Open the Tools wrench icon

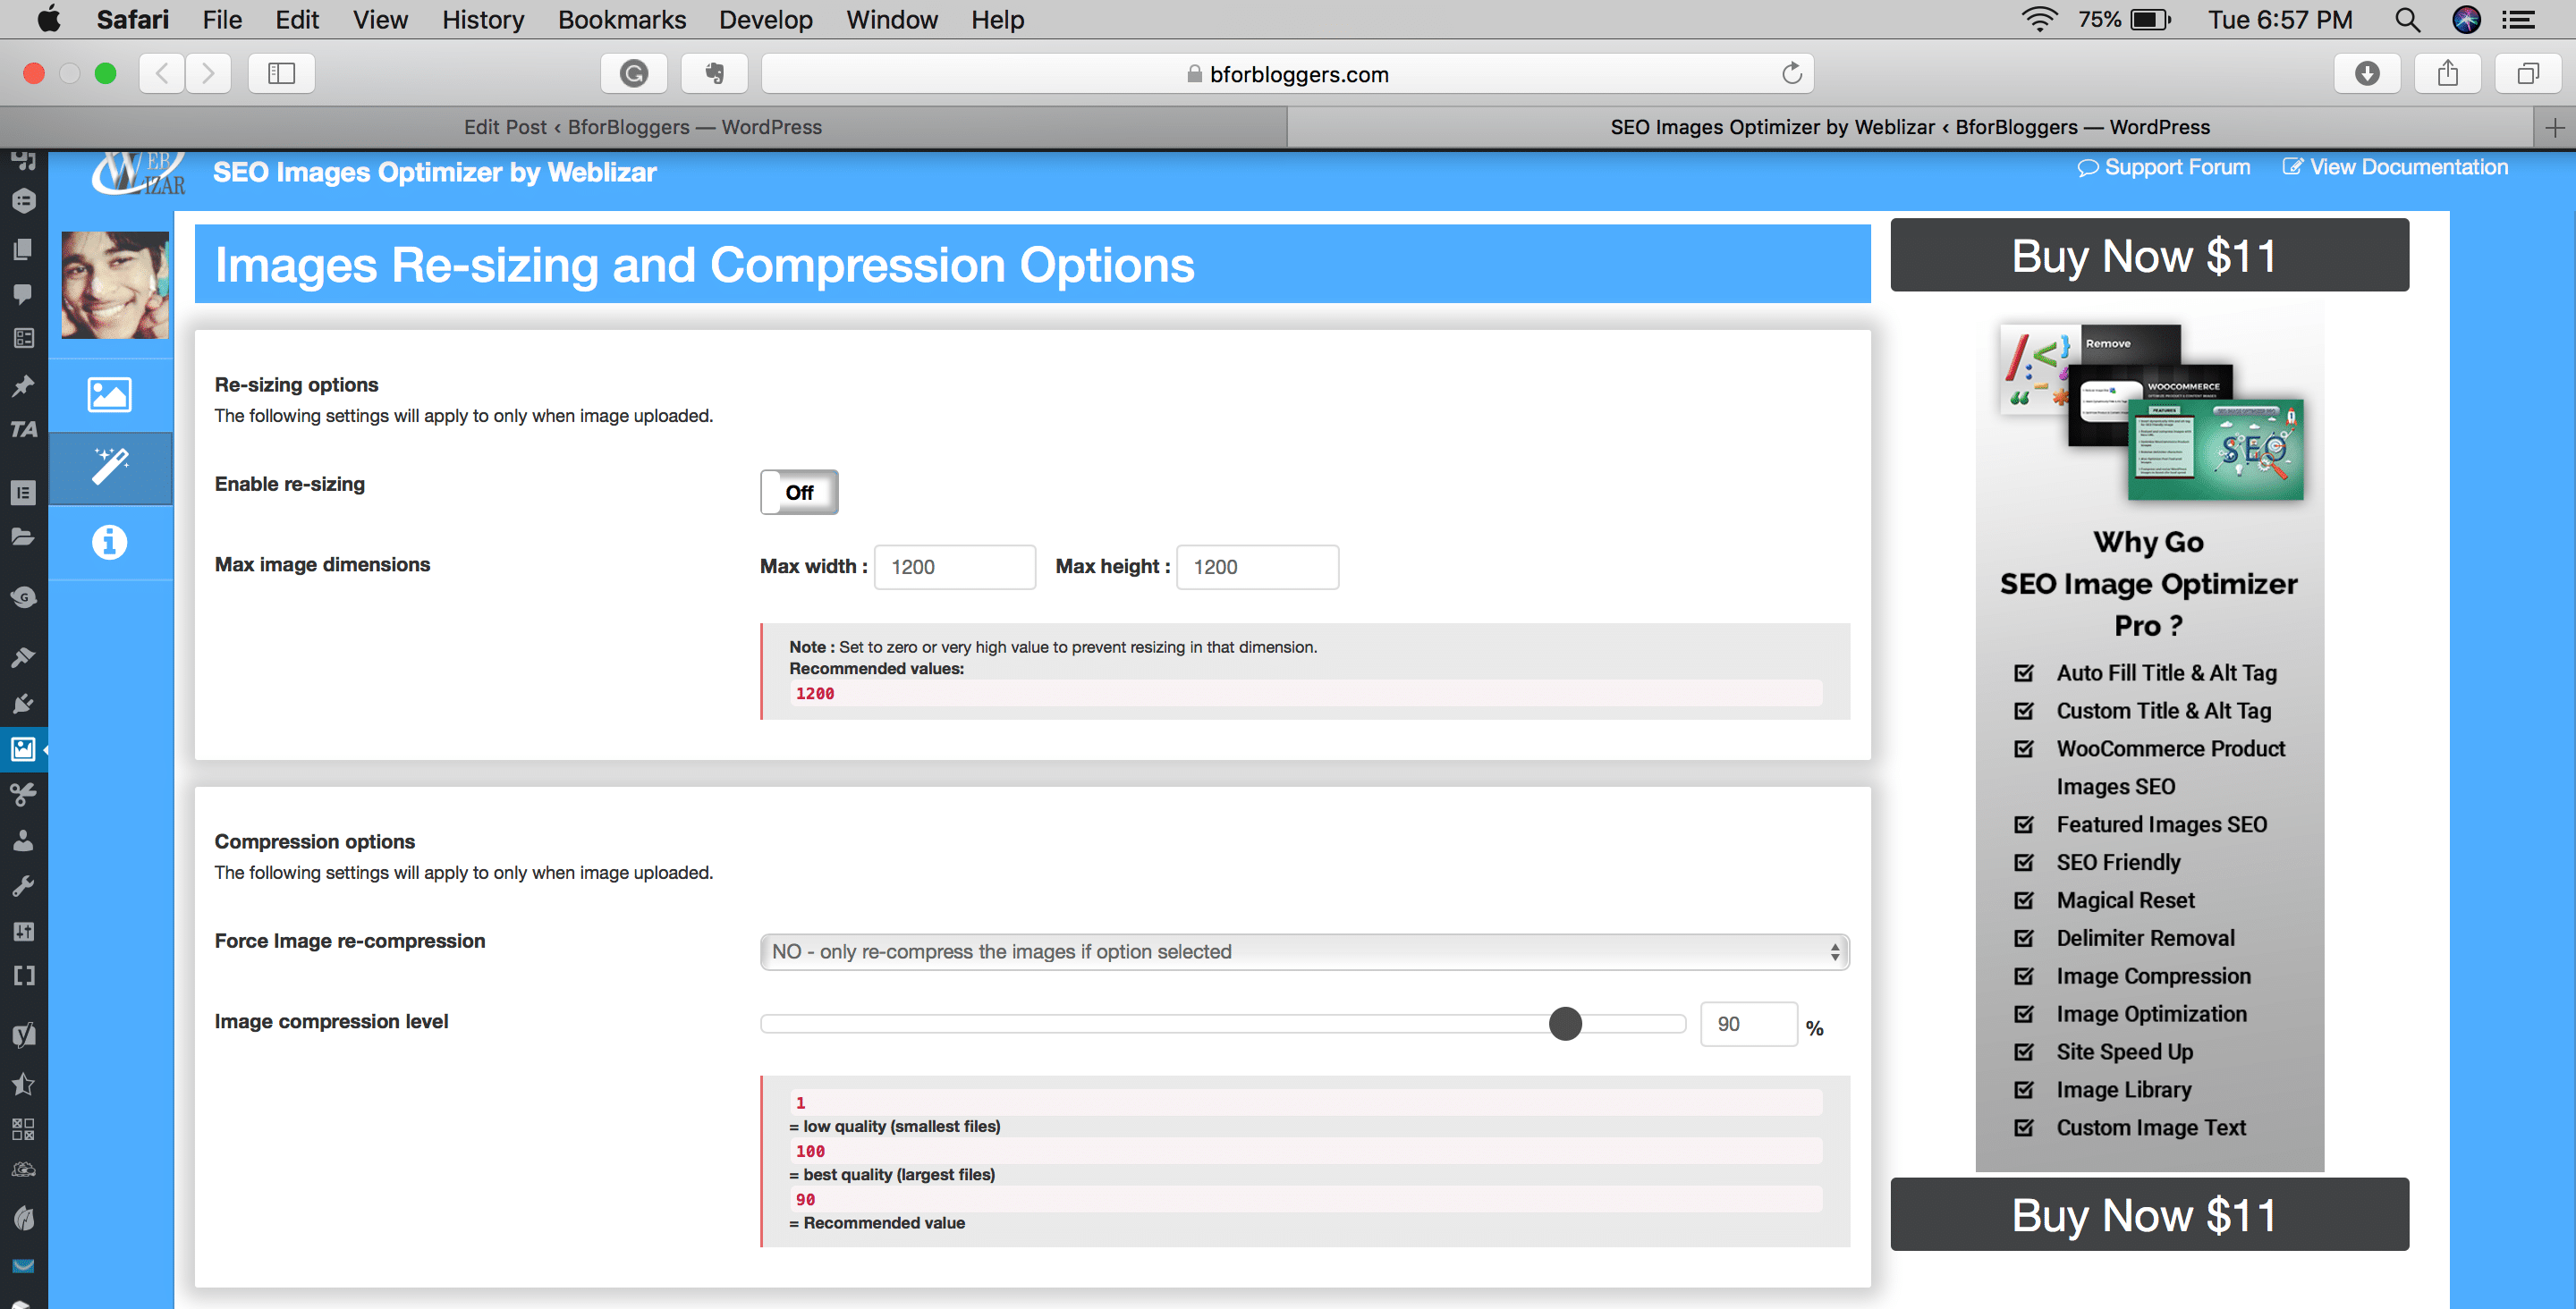pos(23,886)
